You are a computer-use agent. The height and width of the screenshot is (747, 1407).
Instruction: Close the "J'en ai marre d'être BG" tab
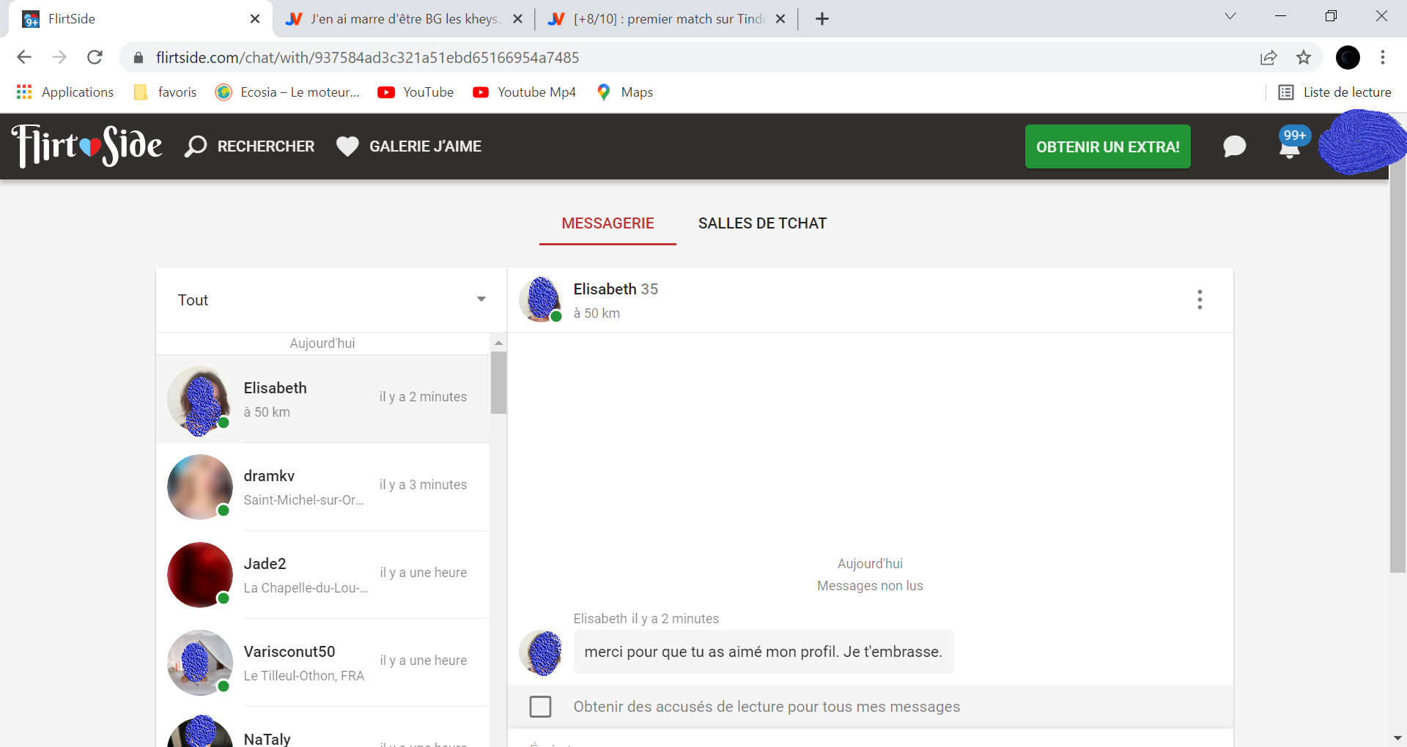518,19
